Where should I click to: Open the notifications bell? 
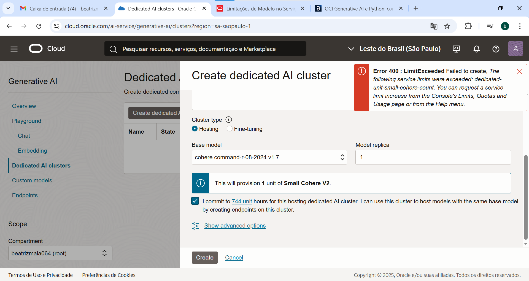point(476,49)
